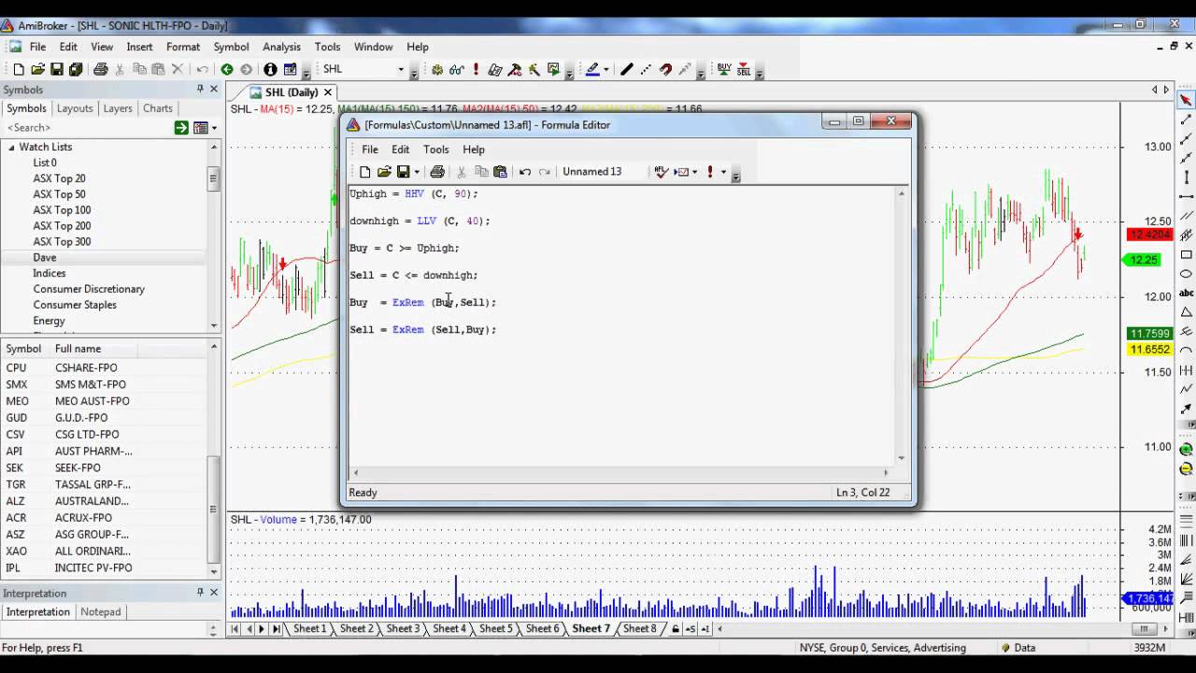Click Apply indicator icon in Formula Editor
The width and height of the screenshot is (1196, 673).
[682, 172]
